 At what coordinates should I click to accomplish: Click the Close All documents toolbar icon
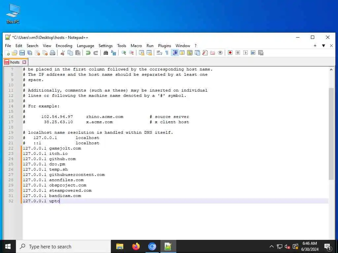click(x=45, y=53)
